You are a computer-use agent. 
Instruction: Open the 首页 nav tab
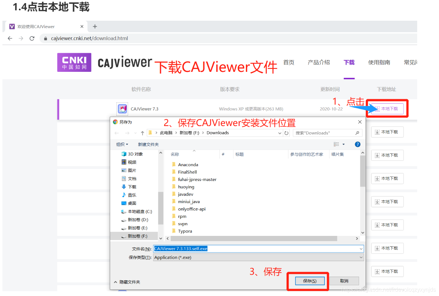pos(289,63)
